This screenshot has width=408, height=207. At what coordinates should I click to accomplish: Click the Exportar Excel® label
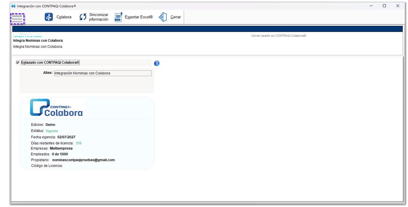[x=139, y=17]
